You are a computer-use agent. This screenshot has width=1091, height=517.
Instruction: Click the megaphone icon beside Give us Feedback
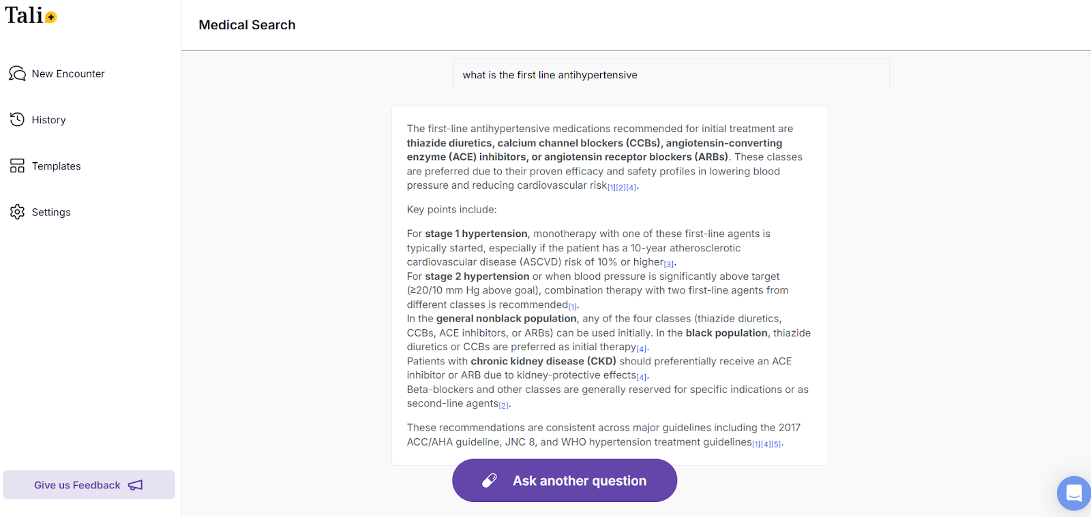click(x=135, y=484)
